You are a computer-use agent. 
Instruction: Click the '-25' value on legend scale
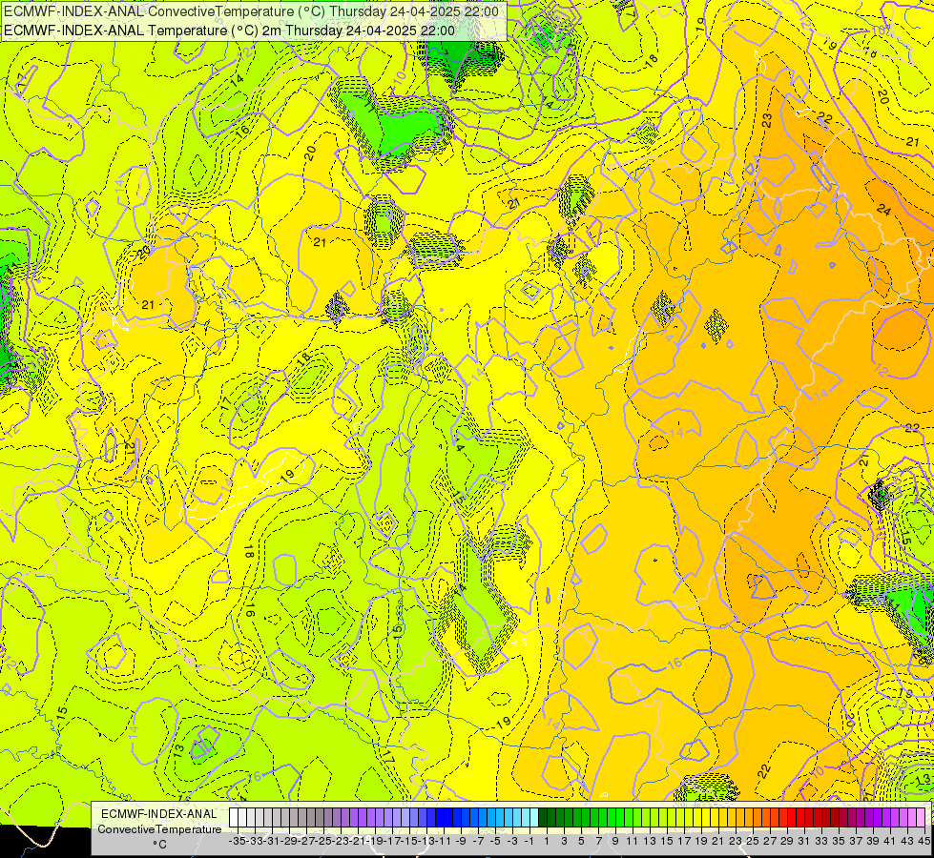(x=323, y=841)
